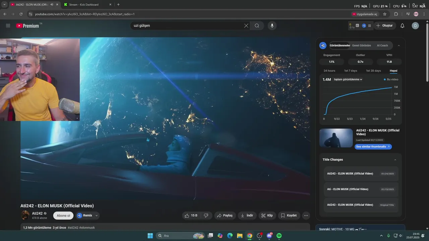Click inside the YouTube search field
This screenshot has width=429, height=241.
pos(188,25)
